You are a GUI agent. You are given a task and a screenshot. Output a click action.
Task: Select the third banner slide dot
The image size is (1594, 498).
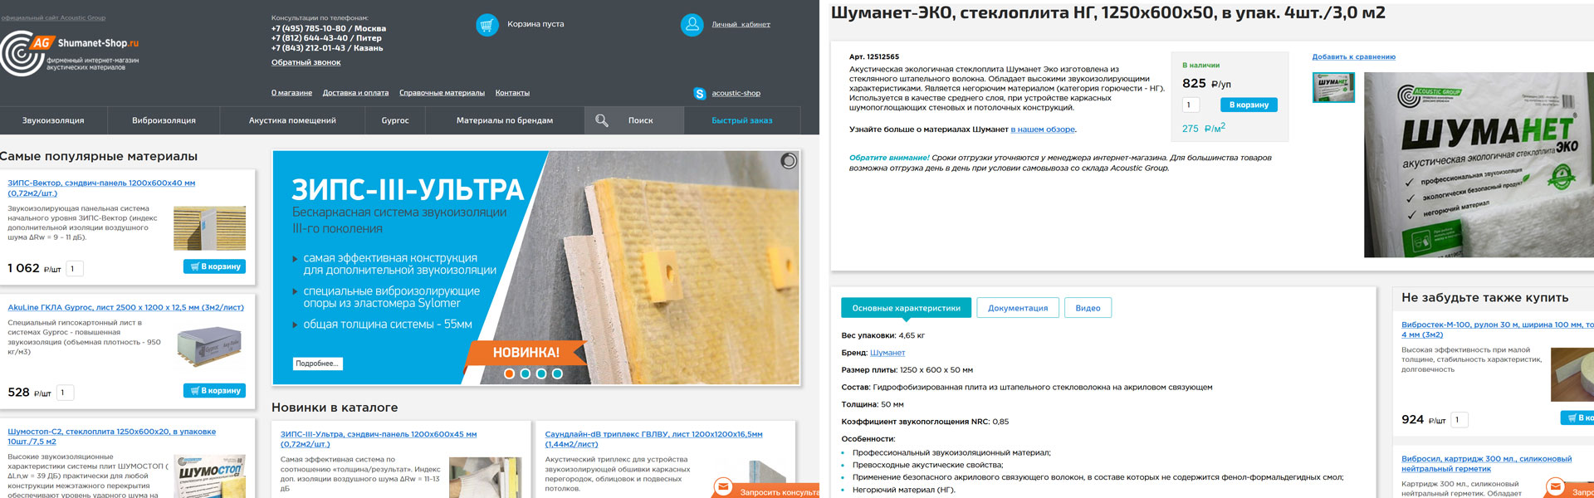(x=541, y=373)
